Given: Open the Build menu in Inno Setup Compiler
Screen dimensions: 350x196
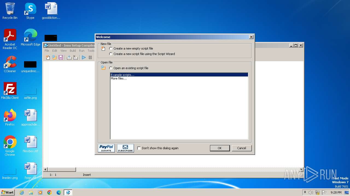Looking at the screenshot, I should click(x=73, y=51).
